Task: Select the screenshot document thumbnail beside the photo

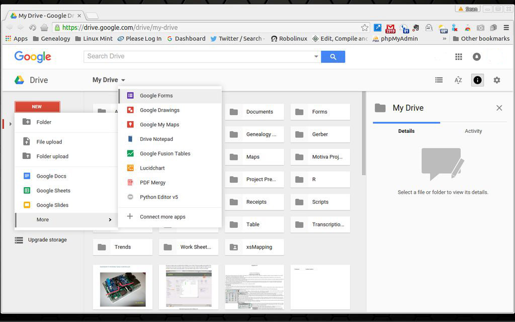Action: [x=189, y=287]
